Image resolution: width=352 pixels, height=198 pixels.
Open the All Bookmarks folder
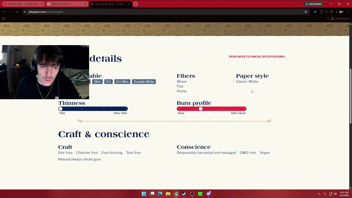(x=340, y=18)
